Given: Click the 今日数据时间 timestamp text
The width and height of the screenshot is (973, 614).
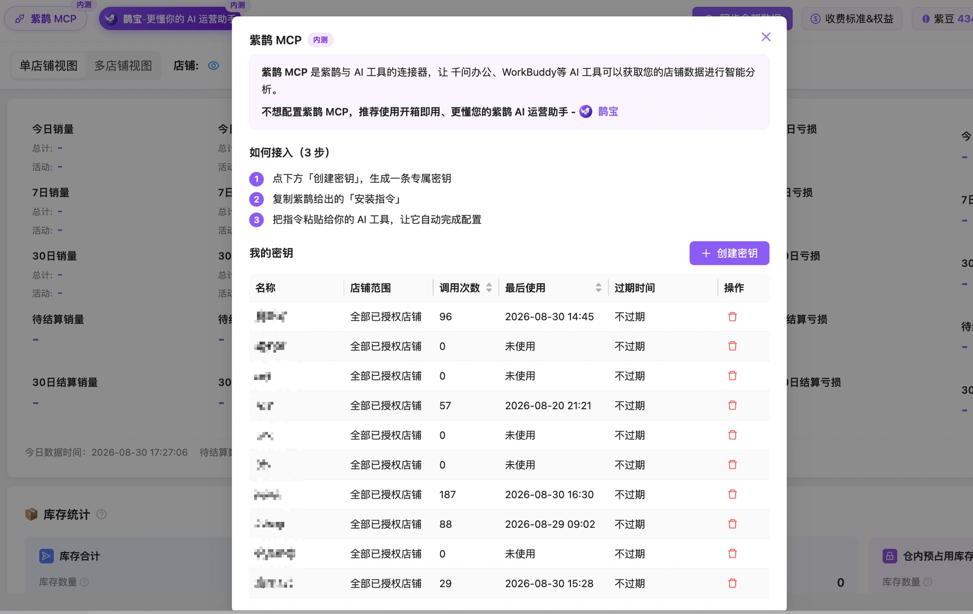Looking at the screenshot, I should 106,452.
